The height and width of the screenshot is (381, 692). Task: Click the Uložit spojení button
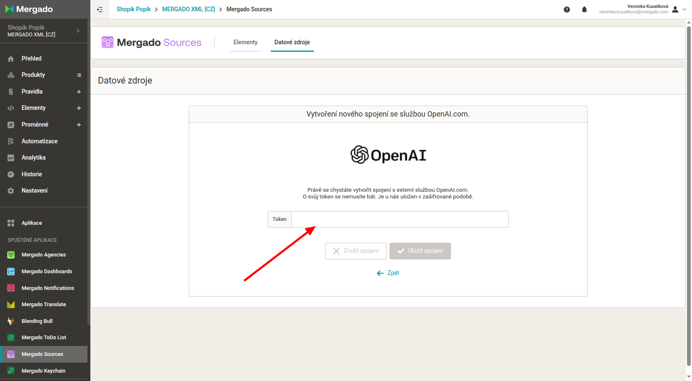(420, 251)
